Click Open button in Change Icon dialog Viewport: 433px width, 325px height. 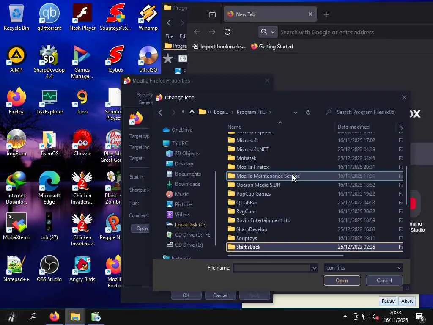pos(342,281)
